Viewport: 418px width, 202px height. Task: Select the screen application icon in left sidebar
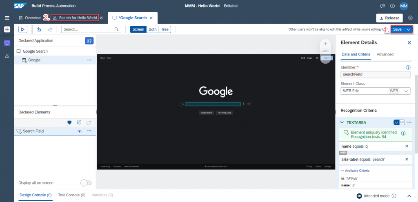click(x=7, y=43)
